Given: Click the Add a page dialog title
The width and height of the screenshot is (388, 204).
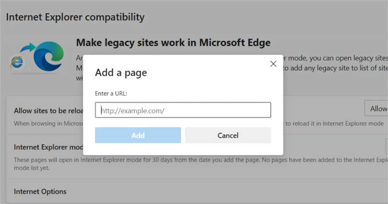Looking at the screenshot, I should coord(121,73).
